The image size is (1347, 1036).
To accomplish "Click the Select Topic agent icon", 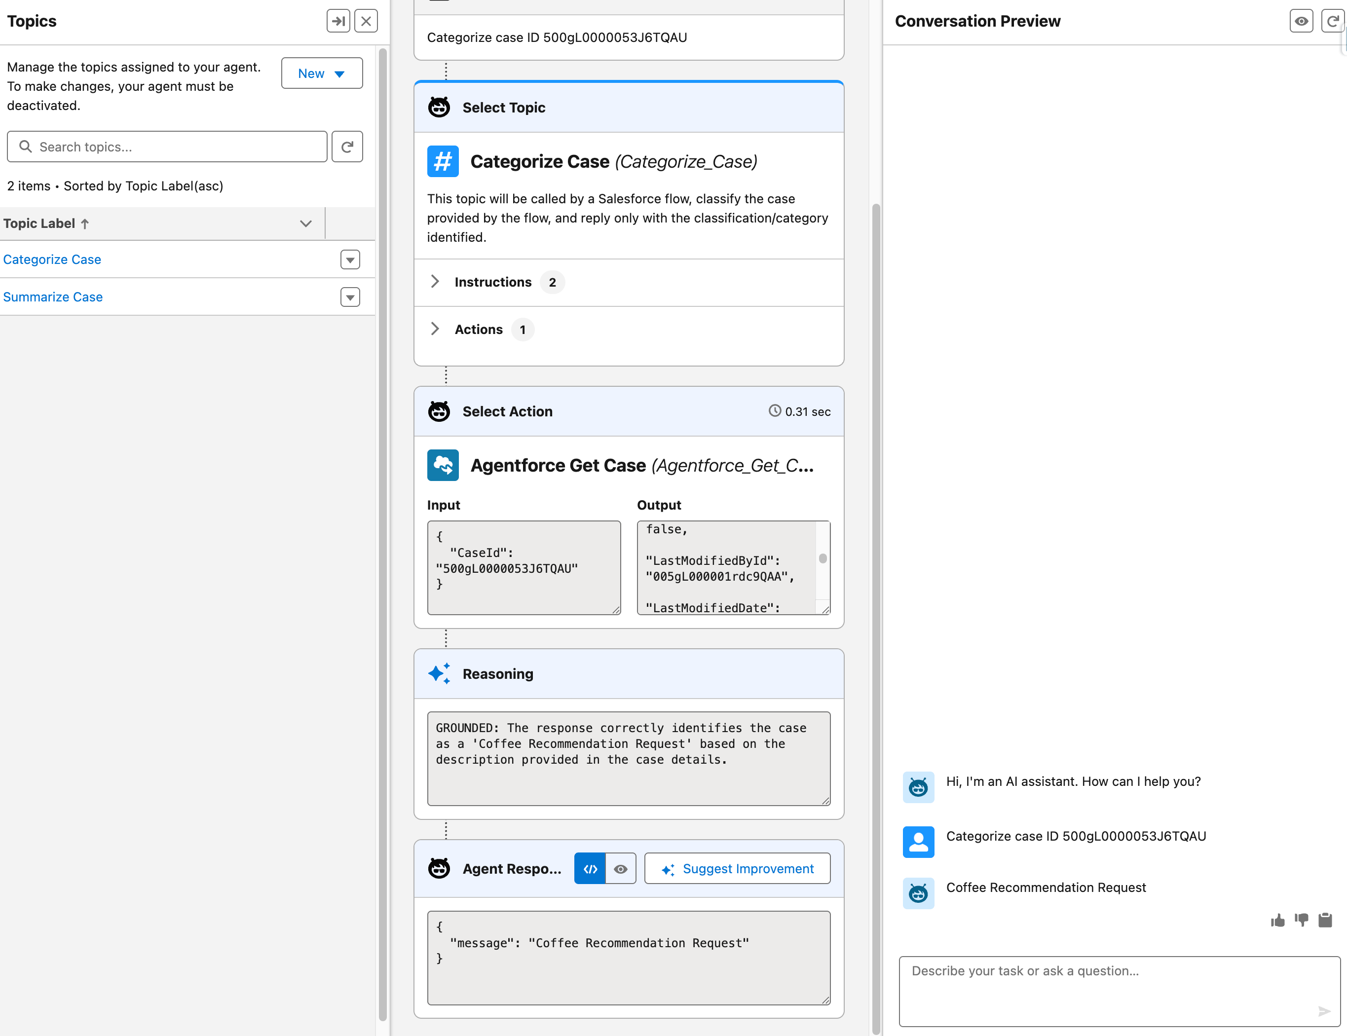I will point(439,108).
